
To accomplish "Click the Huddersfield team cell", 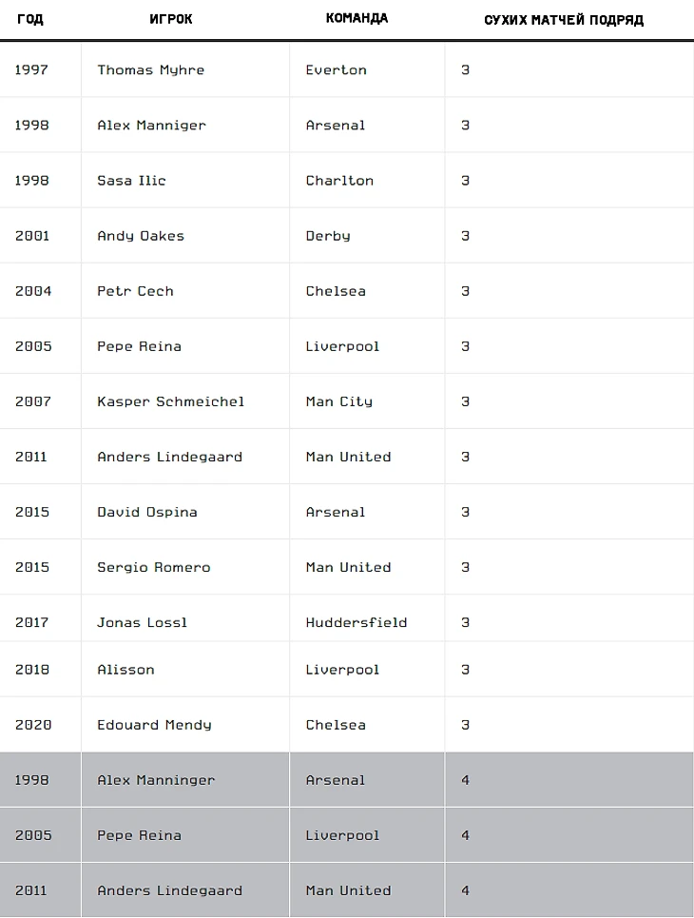I will 356,622.
